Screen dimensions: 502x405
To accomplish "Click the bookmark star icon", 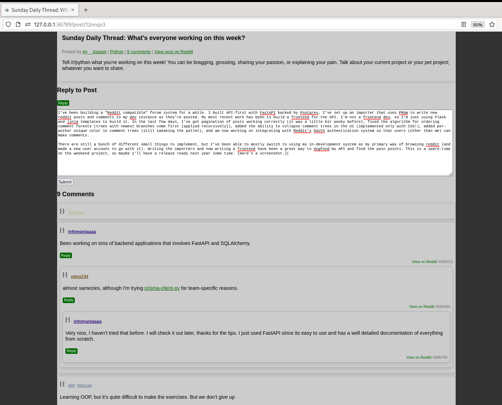I will tap(492, 24).
